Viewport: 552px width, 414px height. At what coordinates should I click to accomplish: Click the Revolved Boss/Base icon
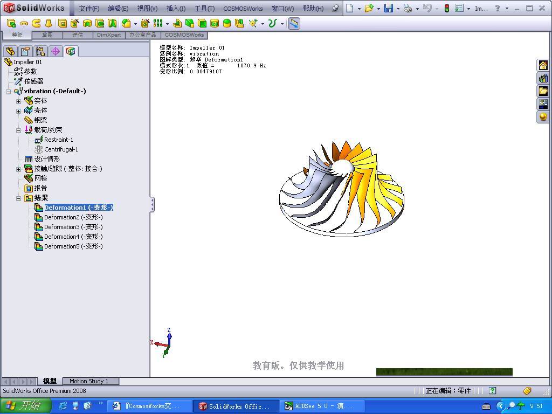[x=24, y=24]
